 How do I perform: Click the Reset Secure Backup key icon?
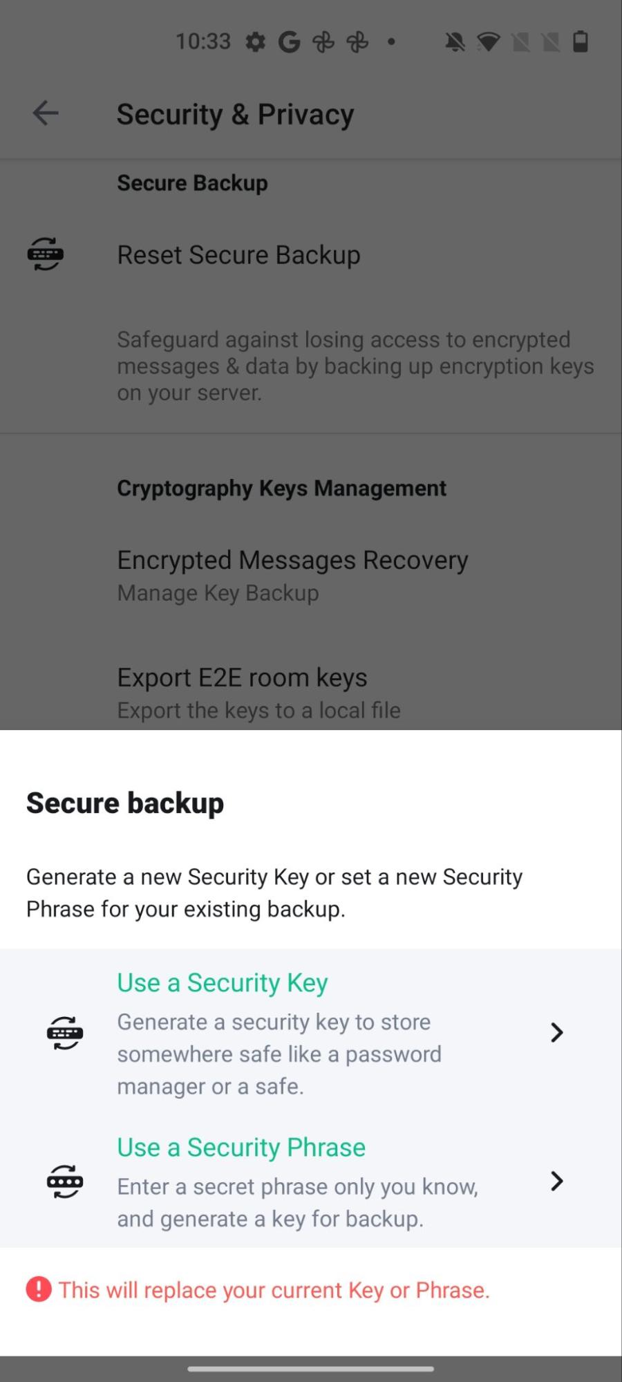(x=46, y=254)
